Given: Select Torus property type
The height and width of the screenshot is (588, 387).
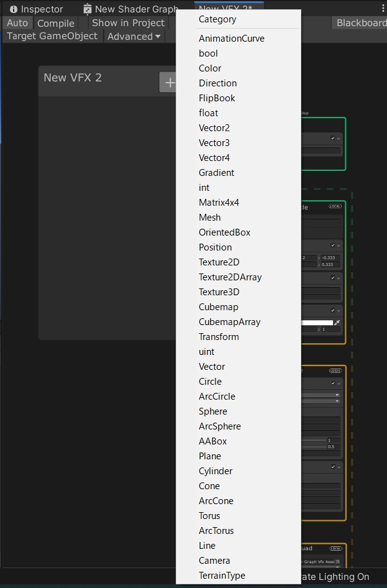Looking at the screenshot, I should pyautogui.click(x=239, y=516).
